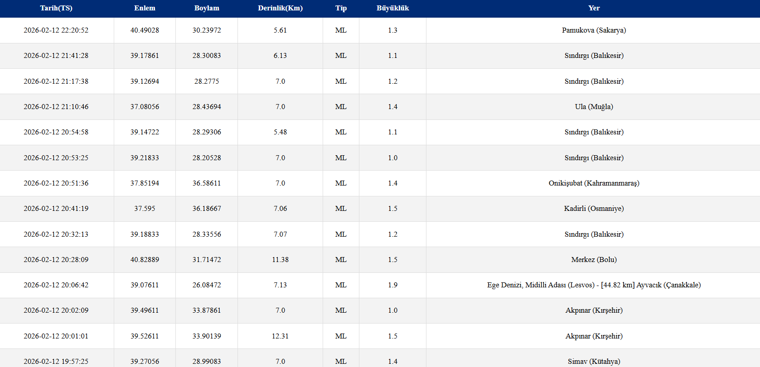The image size is (760, 367).
Task: Select the Pamukova (Sakarya) location cell
Action: (x=594, y=30)
